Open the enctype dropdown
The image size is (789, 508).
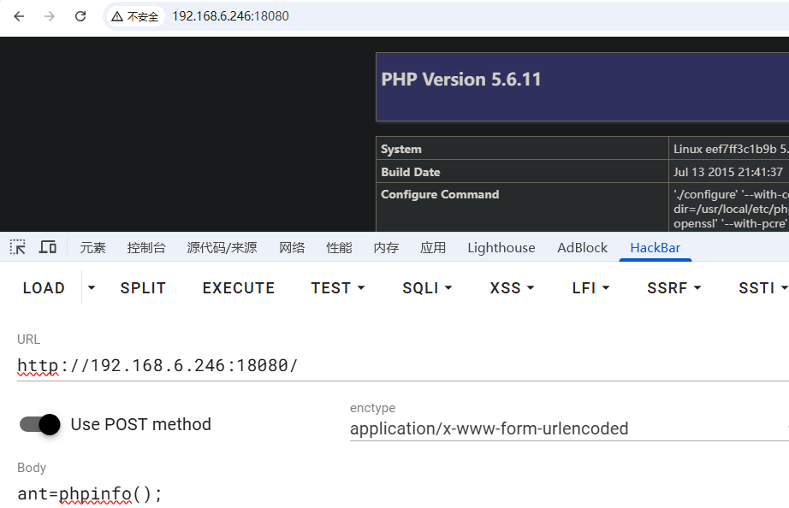[565, 428]
